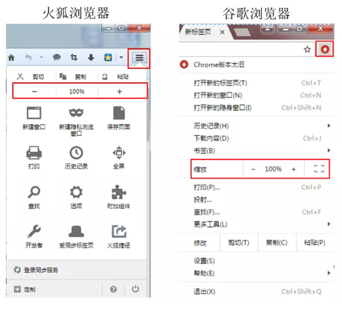This screenshot has height=311, width=342.
Task: Open the Firefox hamburger menu button
Action: pos(139,58)
